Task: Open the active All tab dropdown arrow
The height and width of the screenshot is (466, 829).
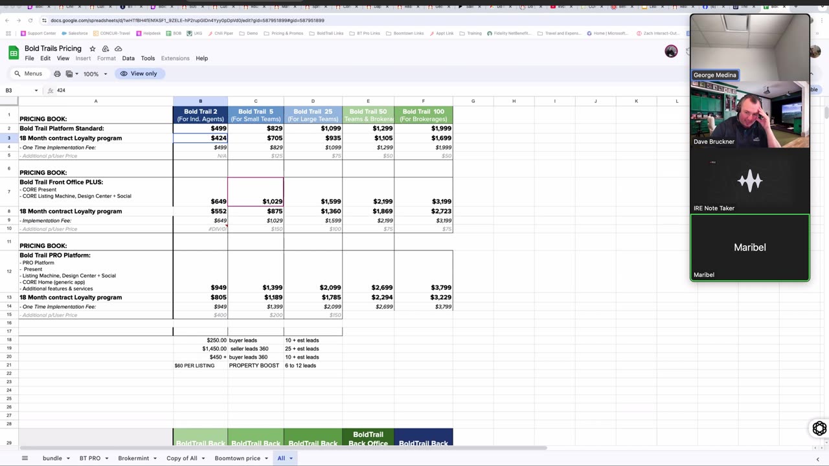Action: point(291,458)
